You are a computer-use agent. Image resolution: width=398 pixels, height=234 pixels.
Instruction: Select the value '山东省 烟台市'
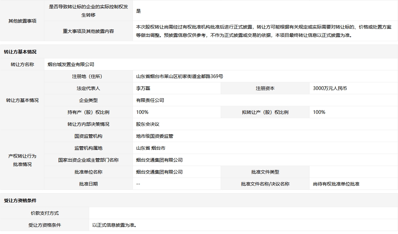tap(151, 148)
